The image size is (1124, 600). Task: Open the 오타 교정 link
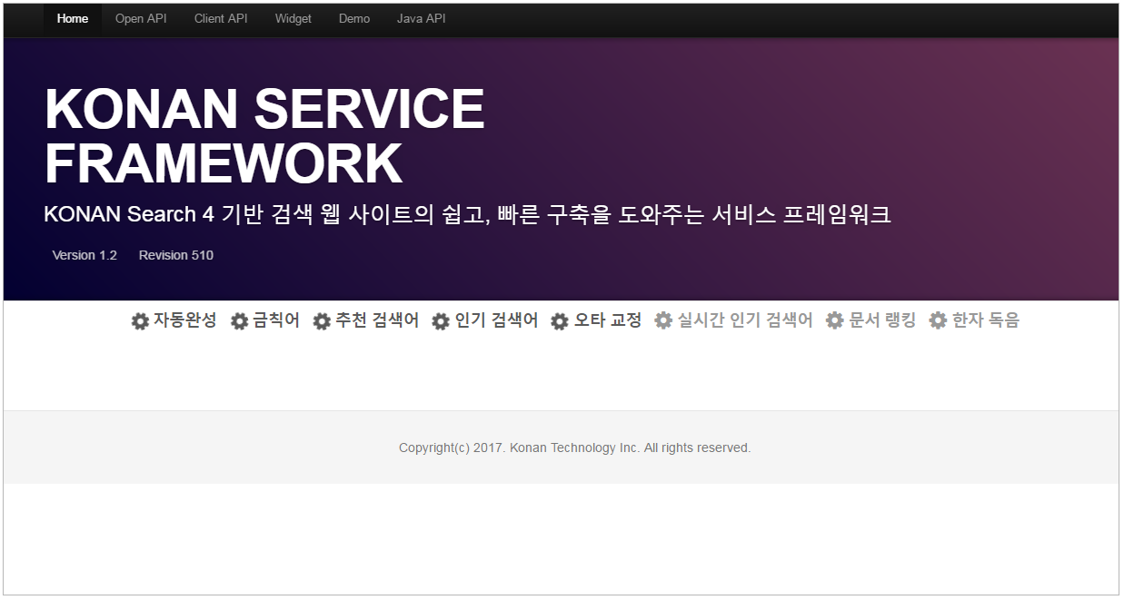(608, 320)
